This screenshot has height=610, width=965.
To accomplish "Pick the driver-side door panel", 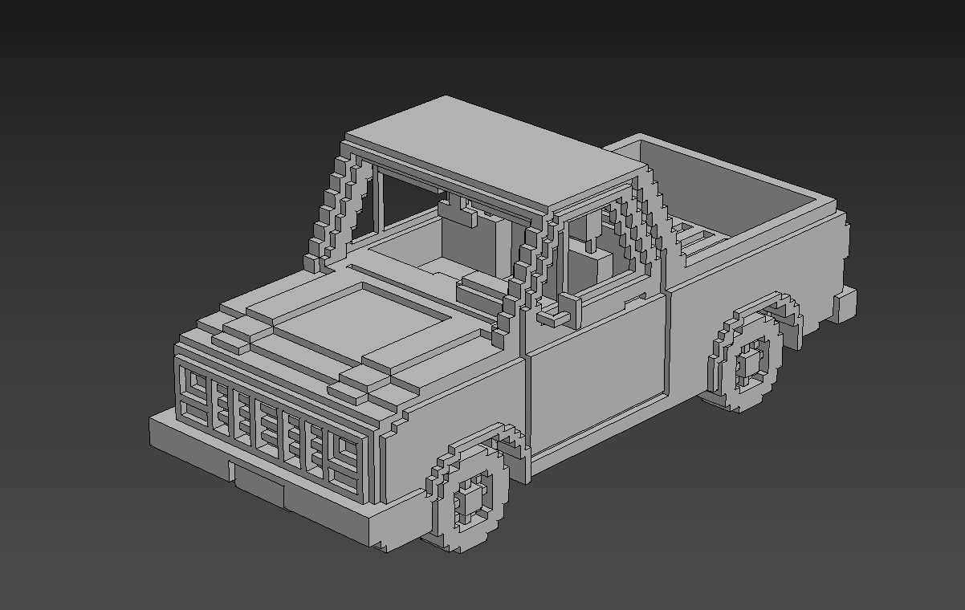I will pyautogui.click(x=597, y=376).
